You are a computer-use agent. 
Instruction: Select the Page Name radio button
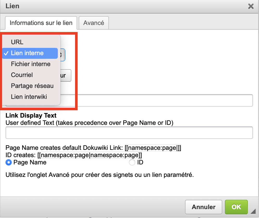9,163
